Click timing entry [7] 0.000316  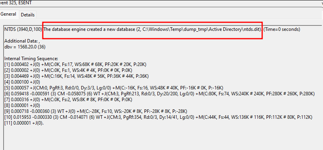[68, 100]
